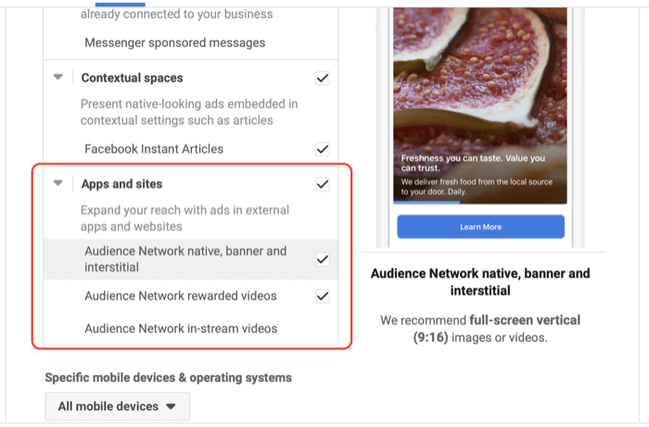Image resolution: width=649 pixels, height=427 pixels.
Task: Select the Audience Network rewarded videos label
Action: click(x=181, y=296)
